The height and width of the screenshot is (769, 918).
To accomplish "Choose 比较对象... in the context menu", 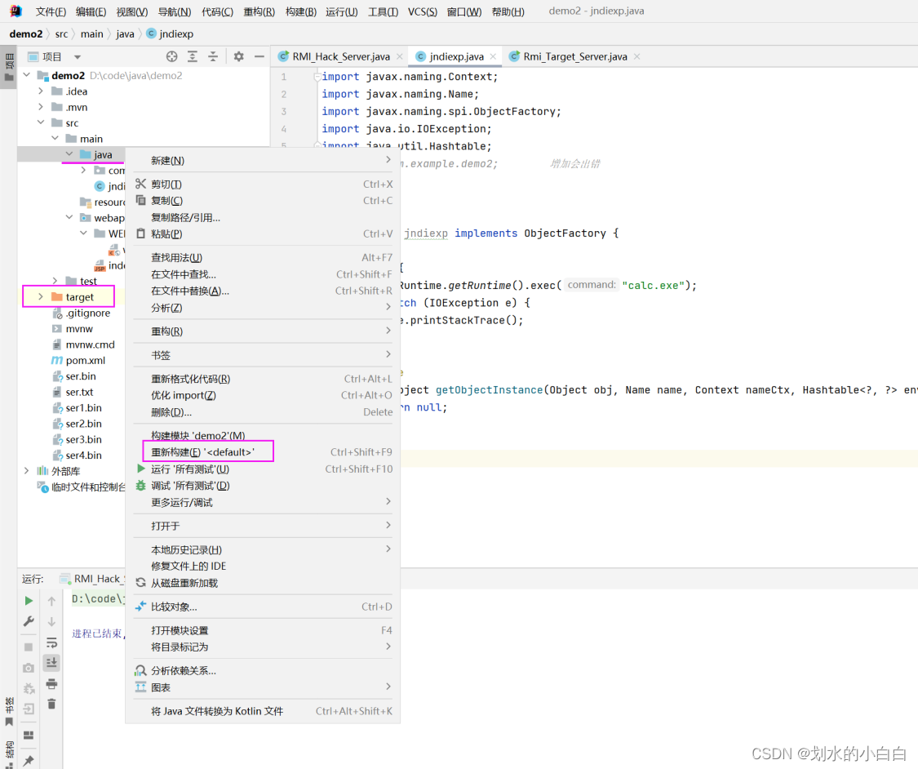I will [262, 607].
